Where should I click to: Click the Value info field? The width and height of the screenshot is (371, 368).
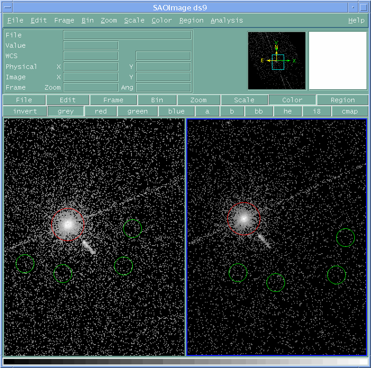(91, 45)
